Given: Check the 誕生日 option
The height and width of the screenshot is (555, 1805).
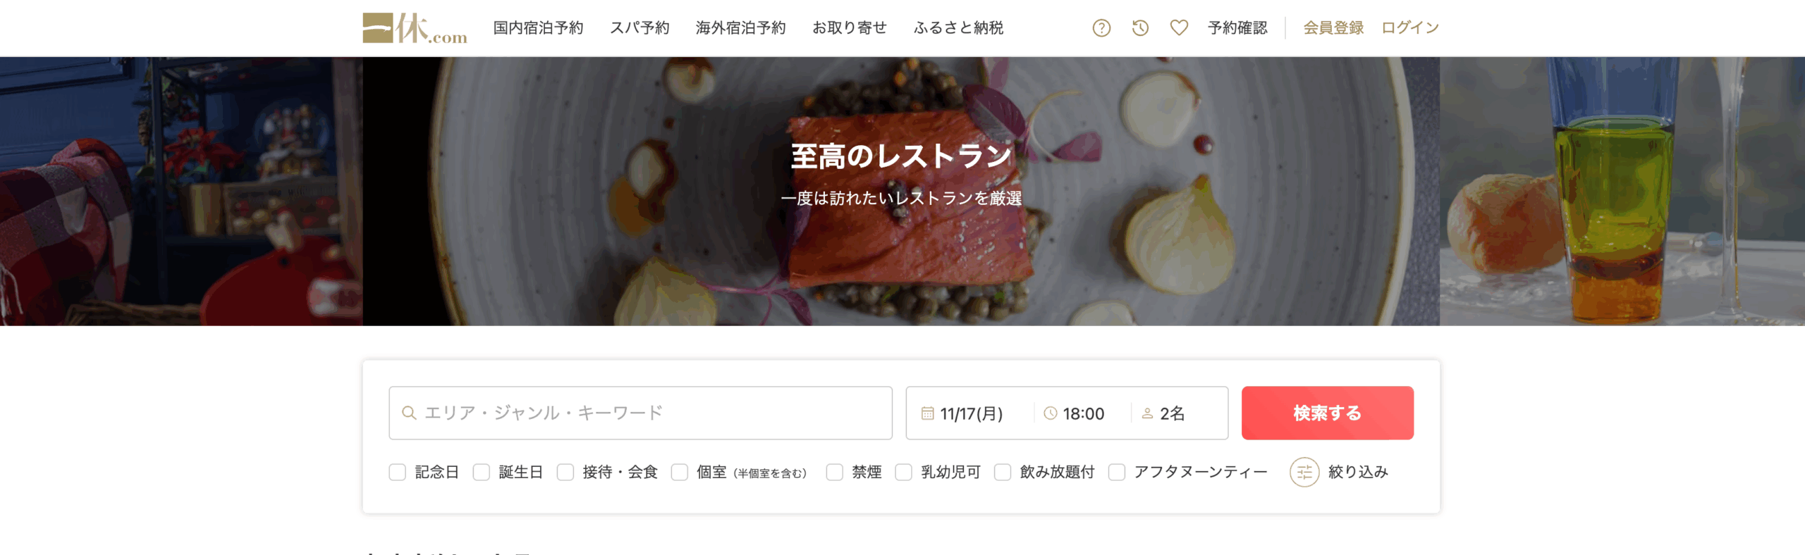Looking at the screenshot, I should 482,472.
